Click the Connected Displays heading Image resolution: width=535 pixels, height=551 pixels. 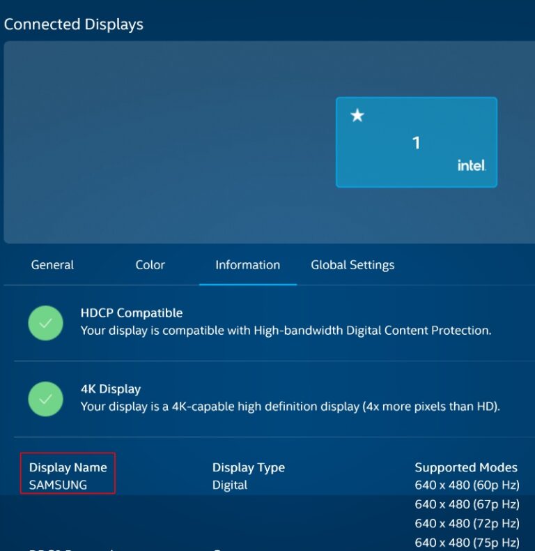pyautogui.click(x=74, y=24)
